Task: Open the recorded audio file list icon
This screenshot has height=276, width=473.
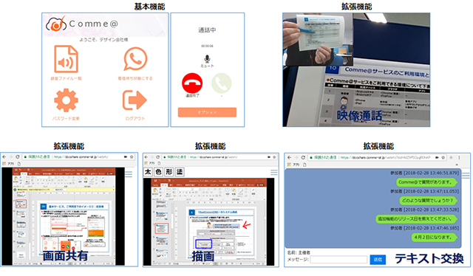Action: 66,59
